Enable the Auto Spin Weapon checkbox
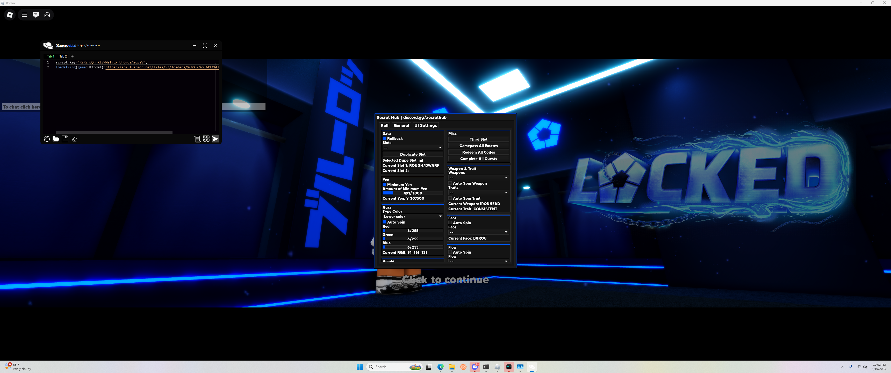Image resolution: width=891 pixels, height=373 pixels. pyautogui.click(x=450, y=183)
